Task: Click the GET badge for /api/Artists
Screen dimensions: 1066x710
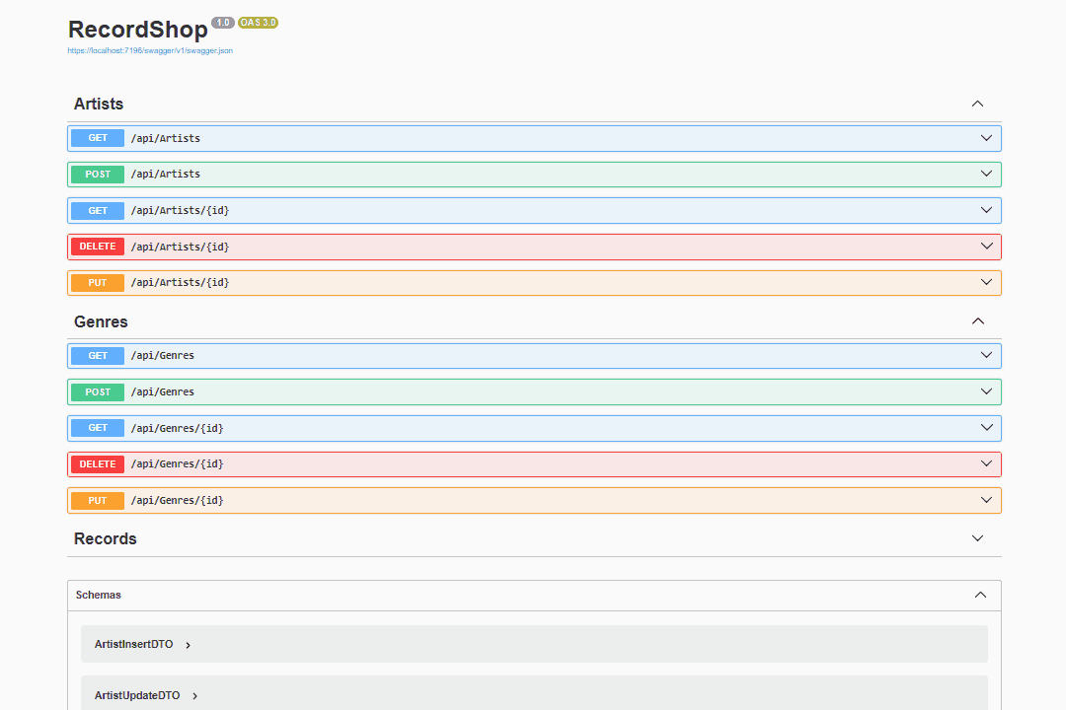Action: [x=98, y=138]
